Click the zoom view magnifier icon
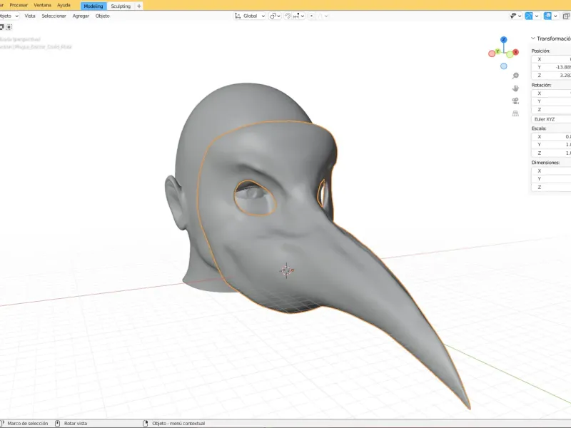Viewport: 571px width, 428px height. (x=515, y=76)
